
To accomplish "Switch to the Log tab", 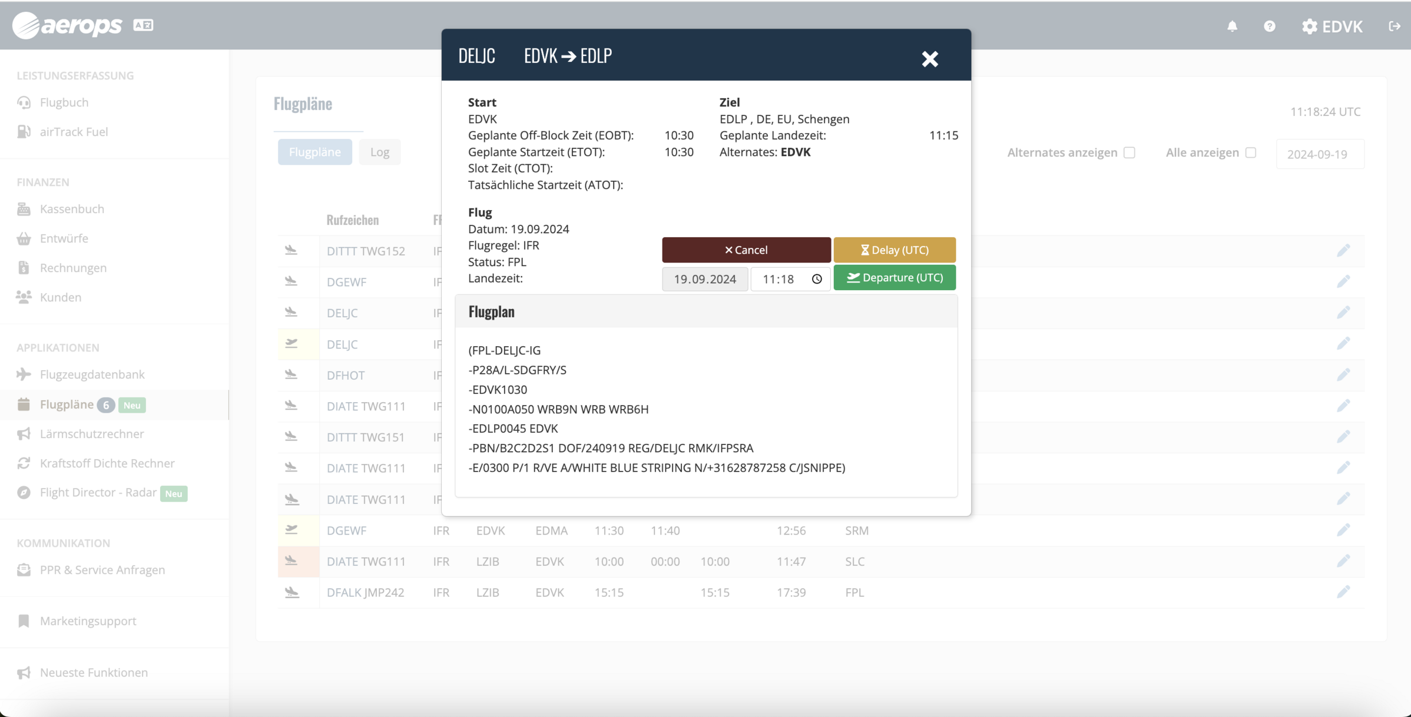I will 380,152.
